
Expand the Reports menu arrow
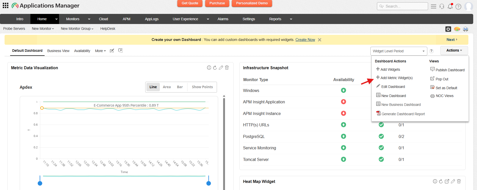pos(291,19)
